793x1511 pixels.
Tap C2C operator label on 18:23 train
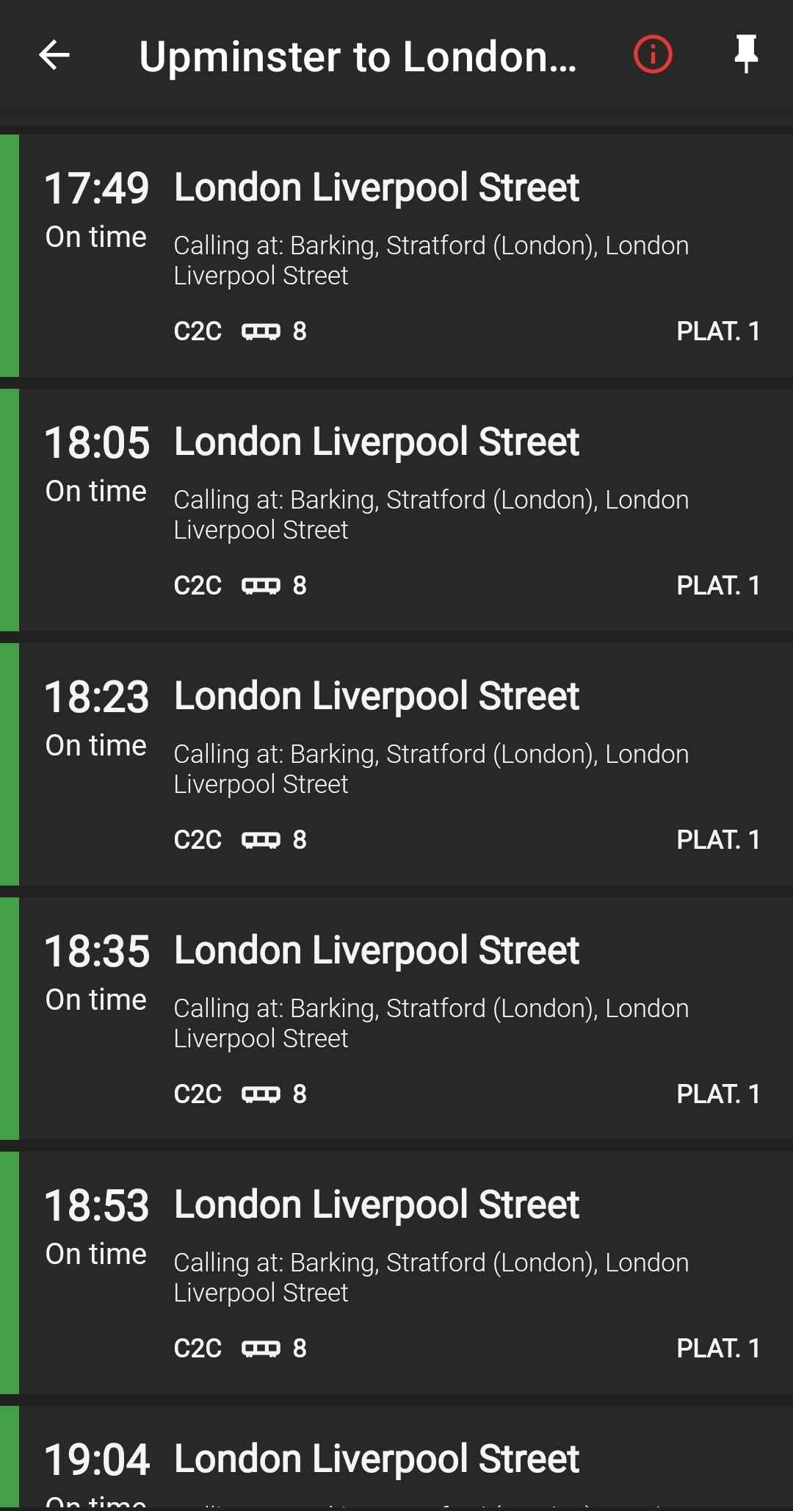[198, 840]
